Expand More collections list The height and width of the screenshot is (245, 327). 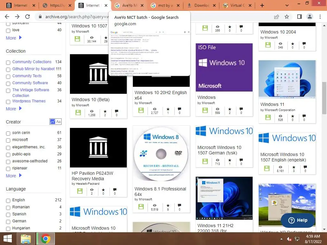(14, 109)
